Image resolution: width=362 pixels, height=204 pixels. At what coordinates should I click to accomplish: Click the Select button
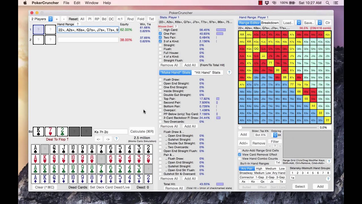click(300, 186)
